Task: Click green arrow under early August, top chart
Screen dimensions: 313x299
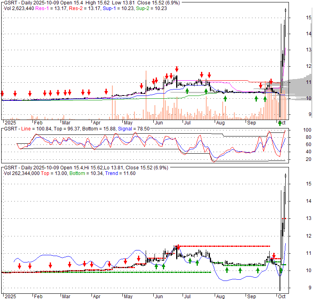Action: [x=225, y=99]
